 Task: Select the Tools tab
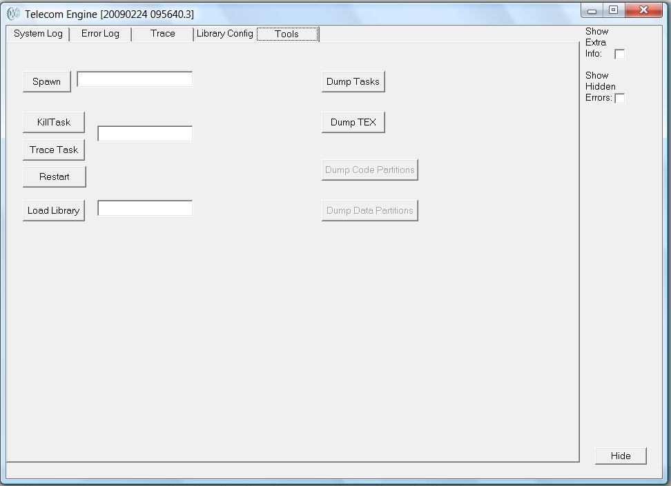pos(287,34)
